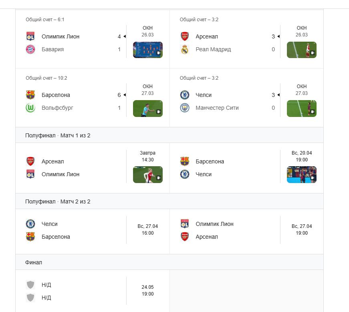
Task: Open Arsenal vs Lyon semifinal preview thumbnail
Action: 148,175
